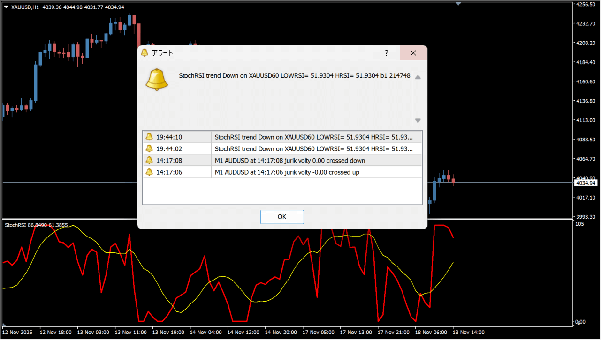The width and height of the screenshot is (601, 340).
Task: Close the alert dialog with X button
Action: coord(413,53)
